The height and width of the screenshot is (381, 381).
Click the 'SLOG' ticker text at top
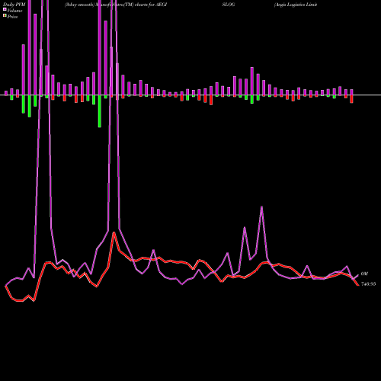point(229,5)
